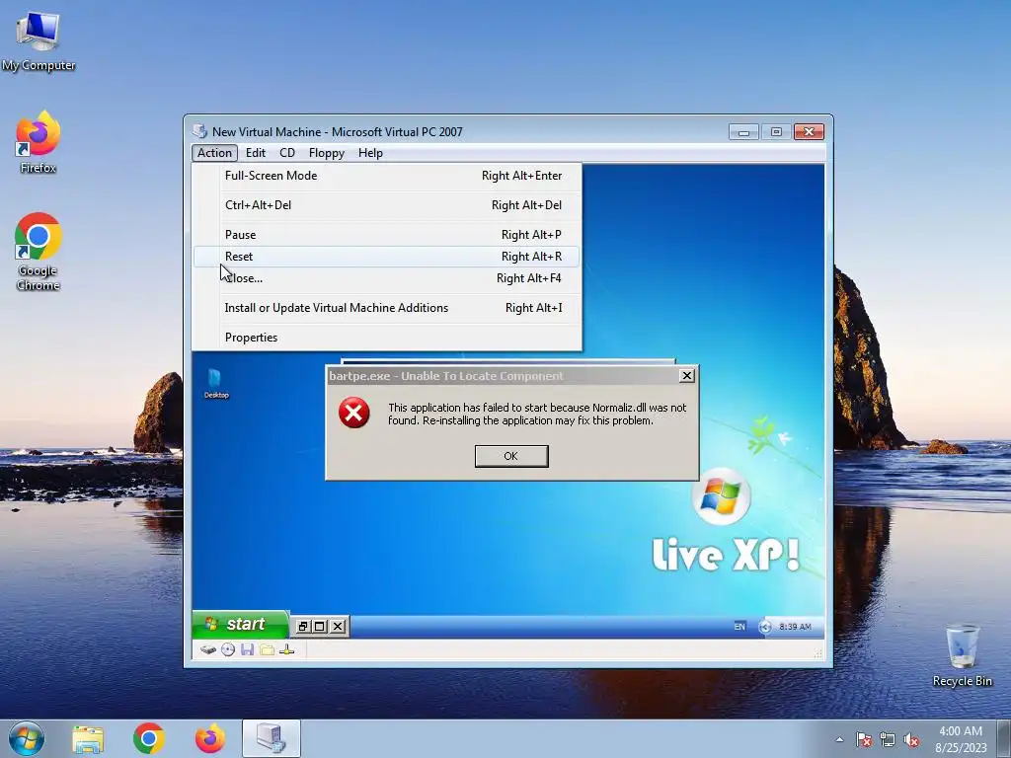Image resolution: width=1011 pixels, height=758 pixels.
Task: Click the Virtual PC title bar icon
Action: tap(199, 131)
